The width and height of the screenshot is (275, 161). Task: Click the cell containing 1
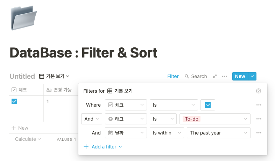click(x=61, y=109)
